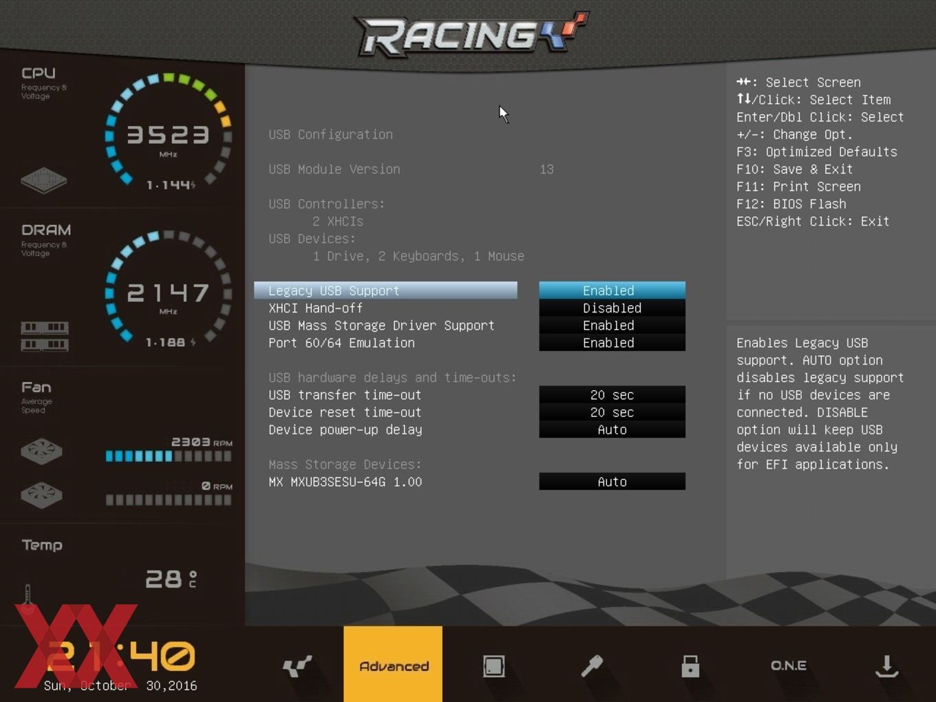Change MX MXUB3SESU-64G Auto value
The width and height of the screenshot is (936, 702).
pyautogui.click(x=612, y=482)
